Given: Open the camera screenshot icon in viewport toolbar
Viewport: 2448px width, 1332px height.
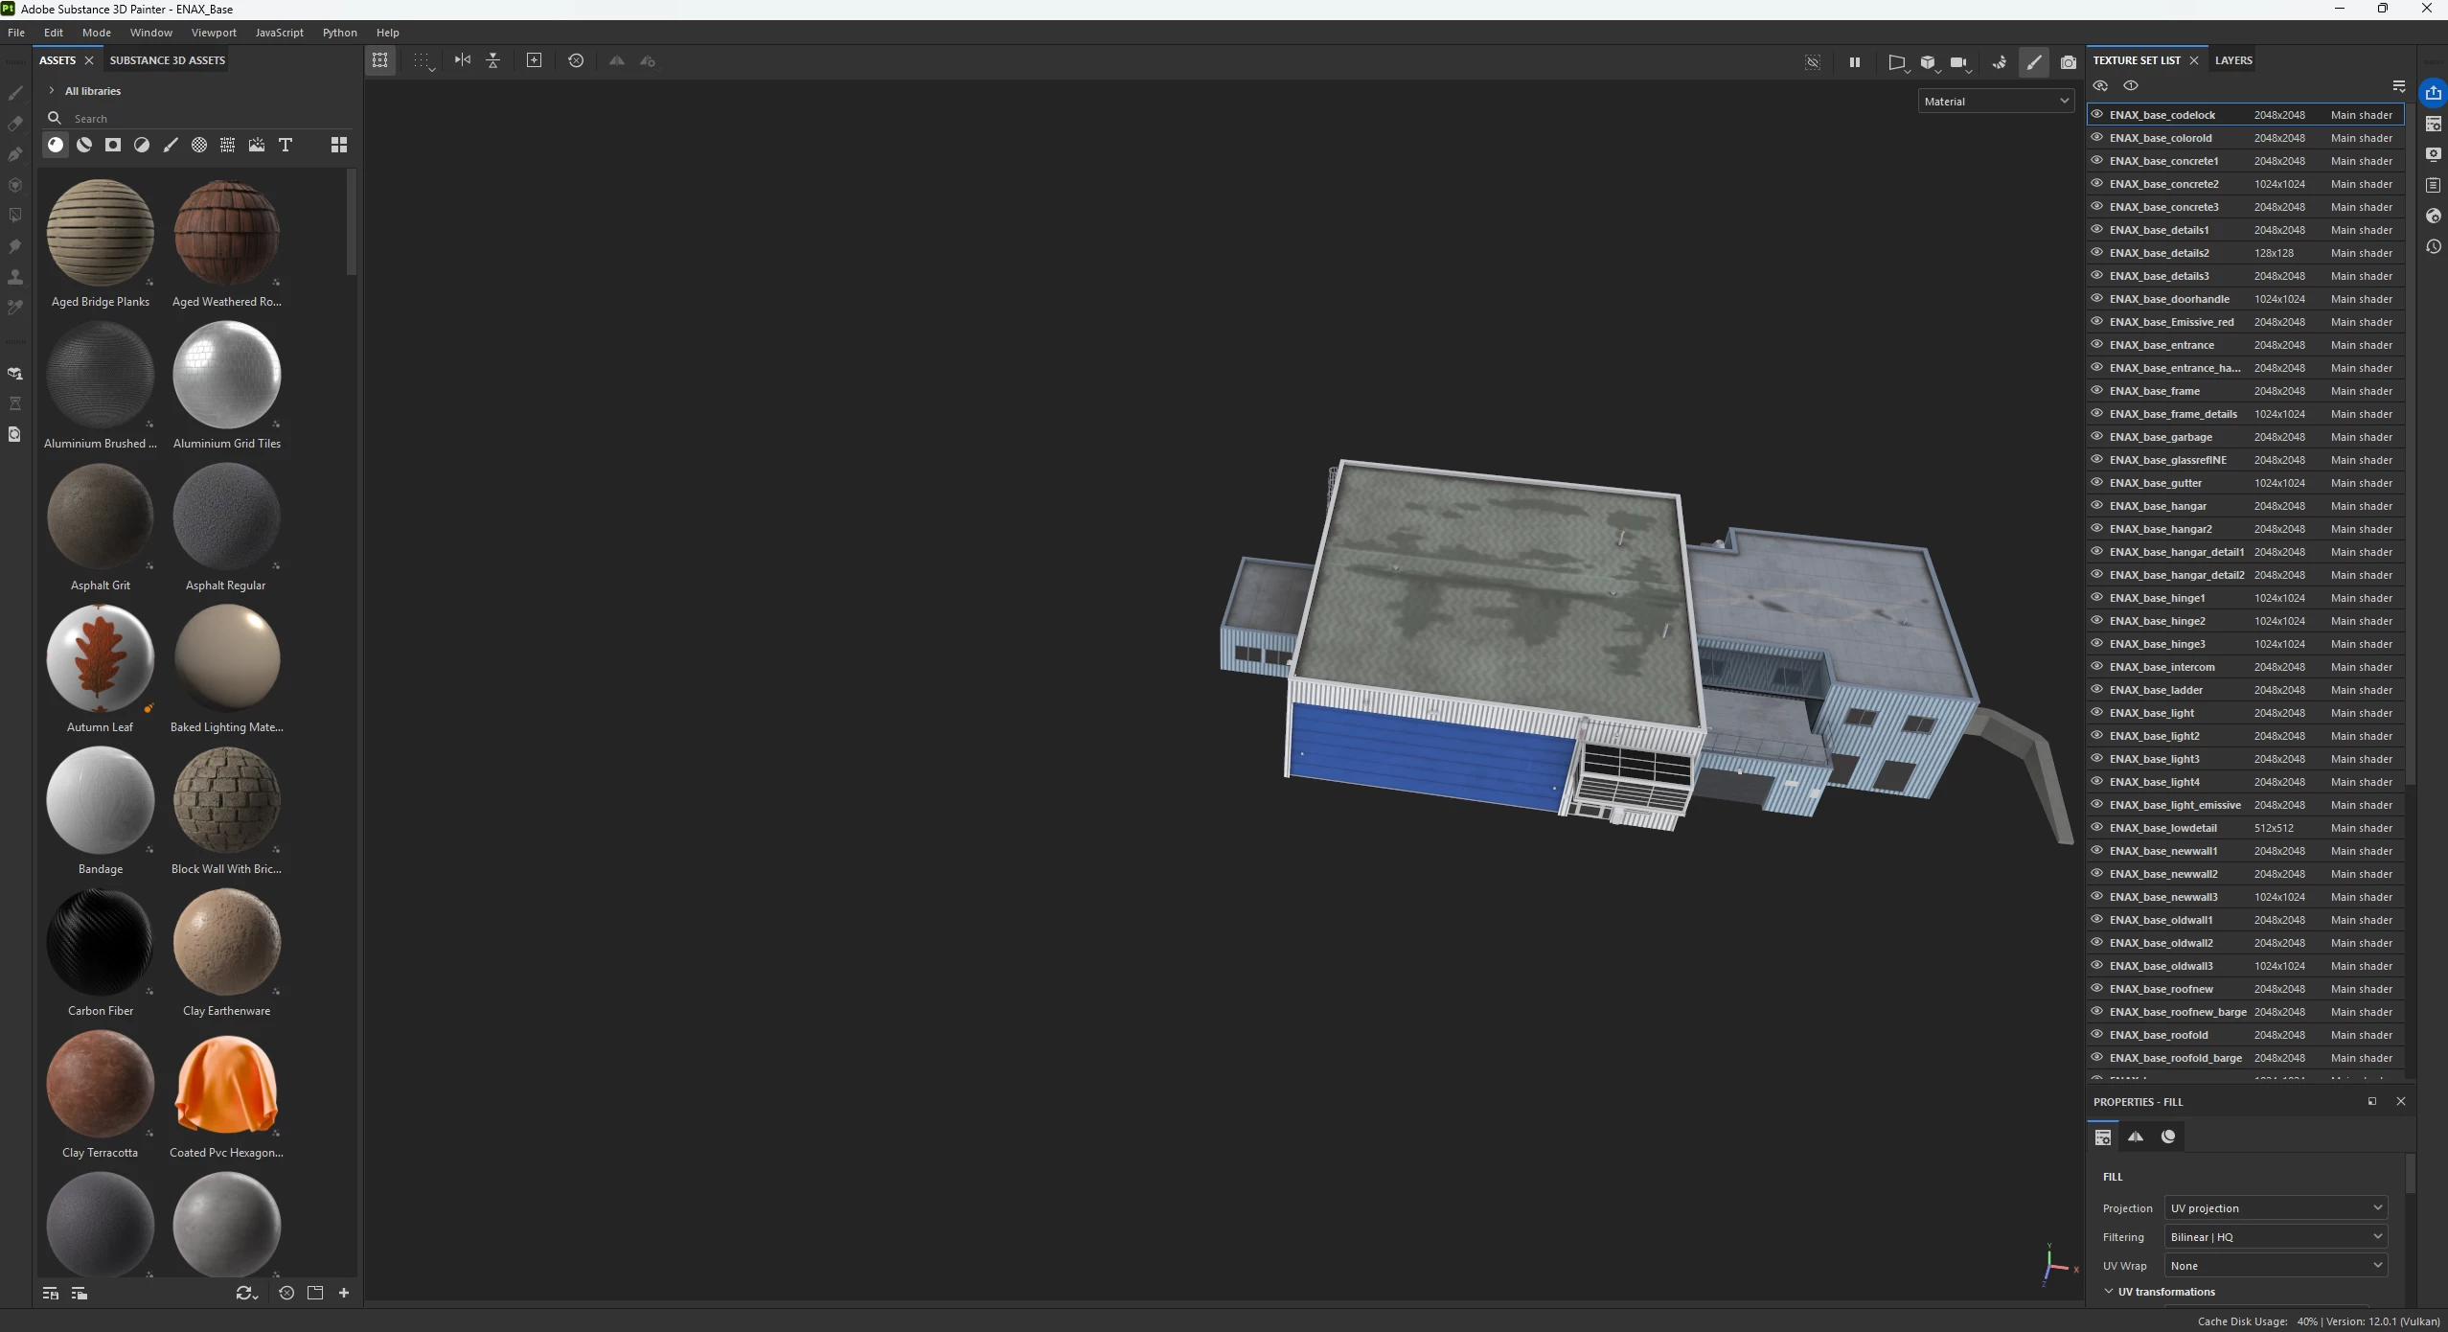Looking at the screenshot, I should coord(2068,62).
